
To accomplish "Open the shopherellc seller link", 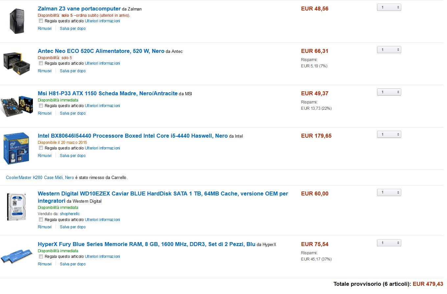I will (70, 214).
